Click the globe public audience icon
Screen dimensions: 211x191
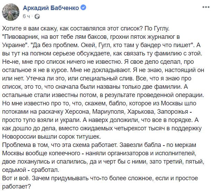(37, 16)
